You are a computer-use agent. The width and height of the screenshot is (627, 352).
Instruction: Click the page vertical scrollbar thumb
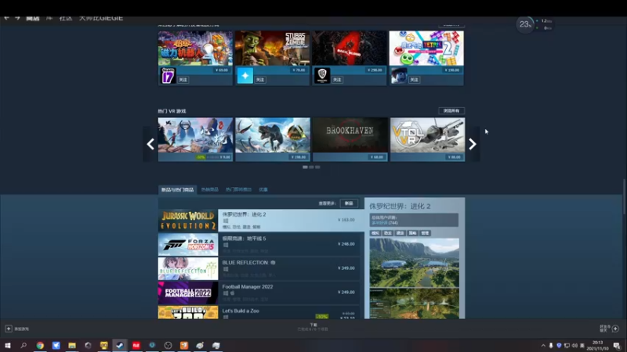click(x=624, y=197)
